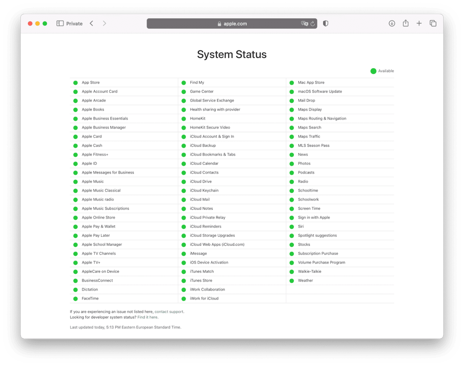Viewport: 464px width, 366px height.
Task: Click Spotlight suggestions text
Action: (x=317, y=235)
